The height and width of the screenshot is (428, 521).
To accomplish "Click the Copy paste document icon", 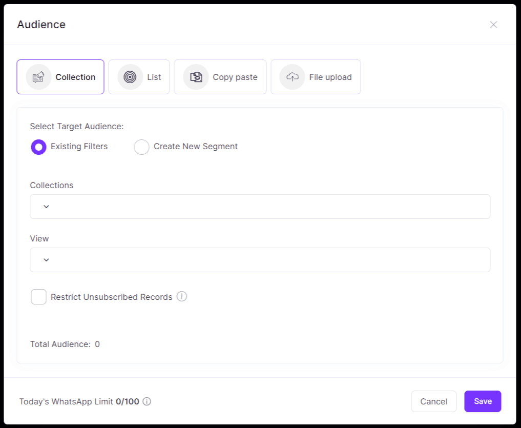I will (x=195, y=76).
